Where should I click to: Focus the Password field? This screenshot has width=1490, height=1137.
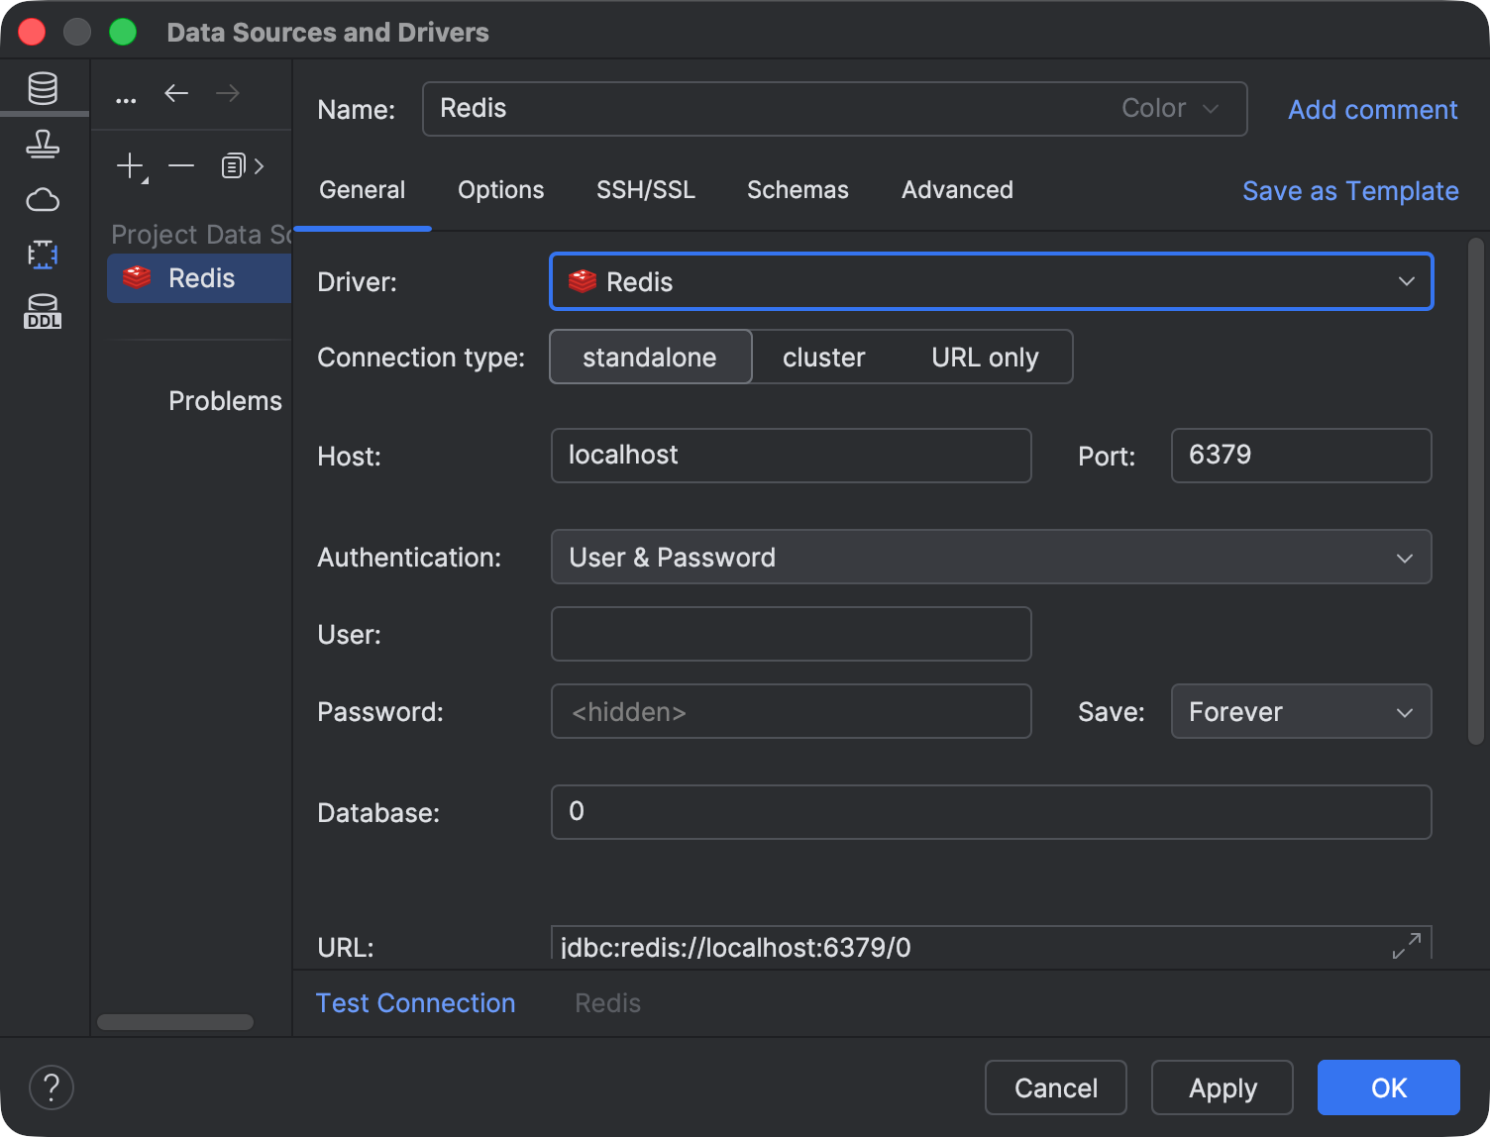click(x=792, y=711)
